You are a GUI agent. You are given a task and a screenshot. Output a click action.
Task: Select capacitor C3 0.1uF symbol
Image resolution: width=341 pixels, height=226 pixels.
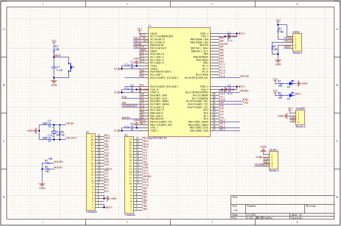[x=54, y=68]
